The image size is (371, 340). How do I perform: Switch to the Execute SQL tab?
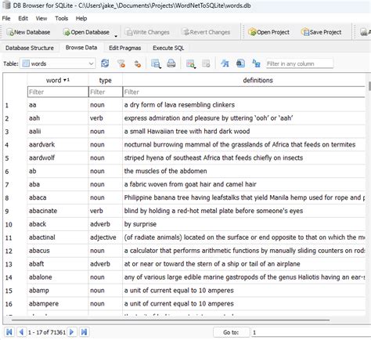pyautogui.click(x=168, y=48)
